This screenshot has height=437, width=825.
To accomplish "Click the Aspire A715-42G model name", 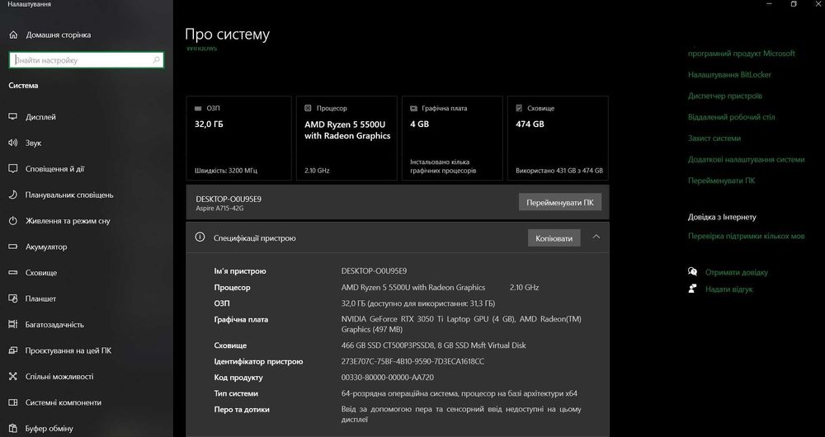I will [219, 209].
